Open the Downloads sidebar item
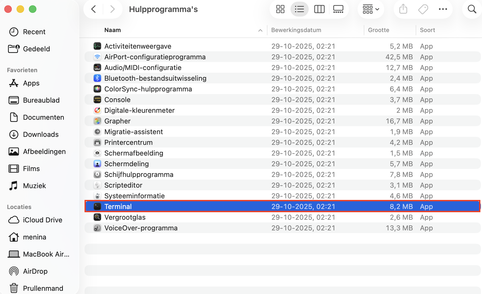 [41, 134]
